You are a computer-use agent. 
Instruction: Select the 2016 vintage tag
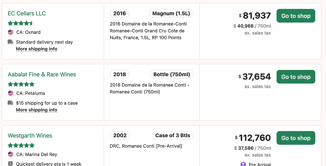(x=119, y=13)
